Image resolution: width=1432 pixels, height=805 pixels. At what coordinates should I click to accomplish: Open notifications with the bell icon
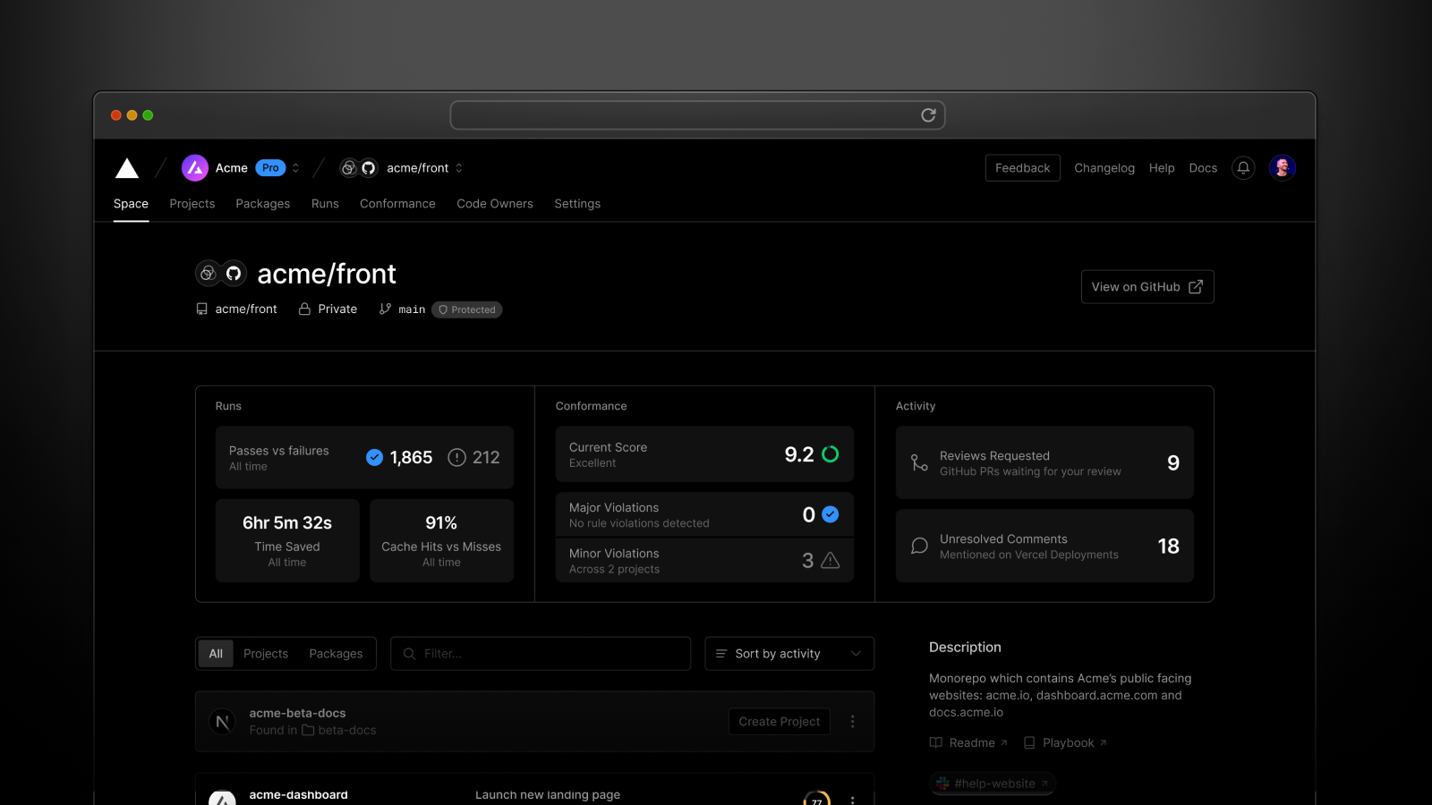pos(1243,168)
